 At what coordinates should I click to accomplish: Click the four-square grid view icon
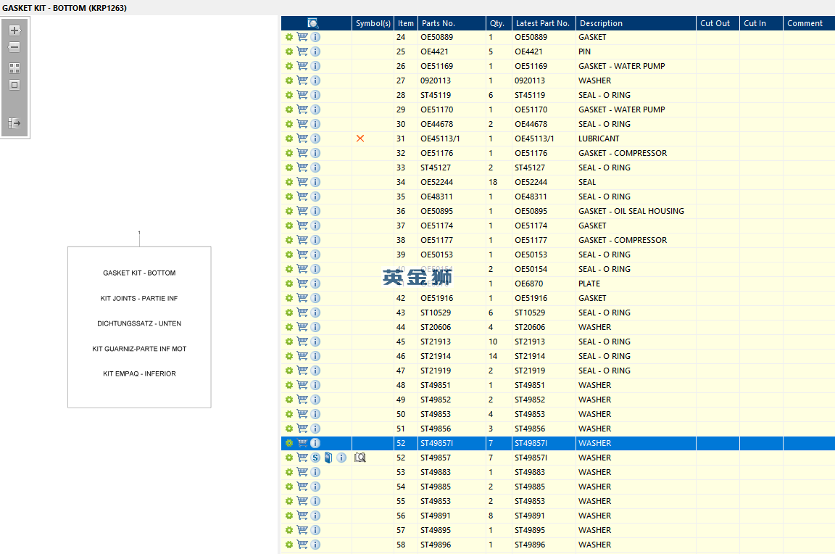point(14,68)
